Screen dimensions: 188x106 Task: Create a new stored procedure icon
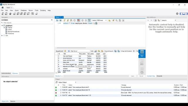coord(25,14)
